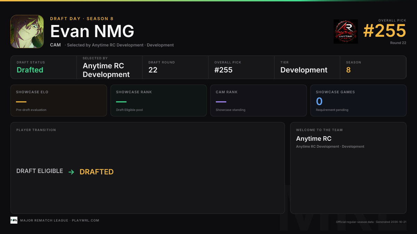Click the orange "DRAFTED" transition label
This screenshot has width=417, height=234.
[x=97, y=172]
